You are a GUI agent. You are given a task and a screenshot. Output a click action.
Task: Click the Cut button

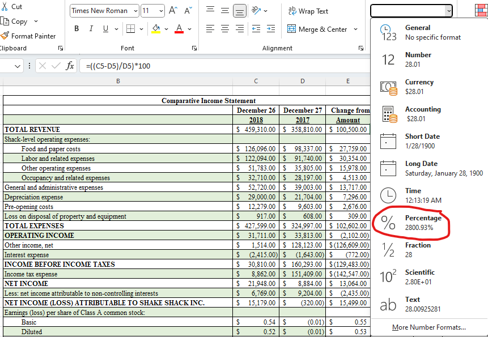[12, 6]
